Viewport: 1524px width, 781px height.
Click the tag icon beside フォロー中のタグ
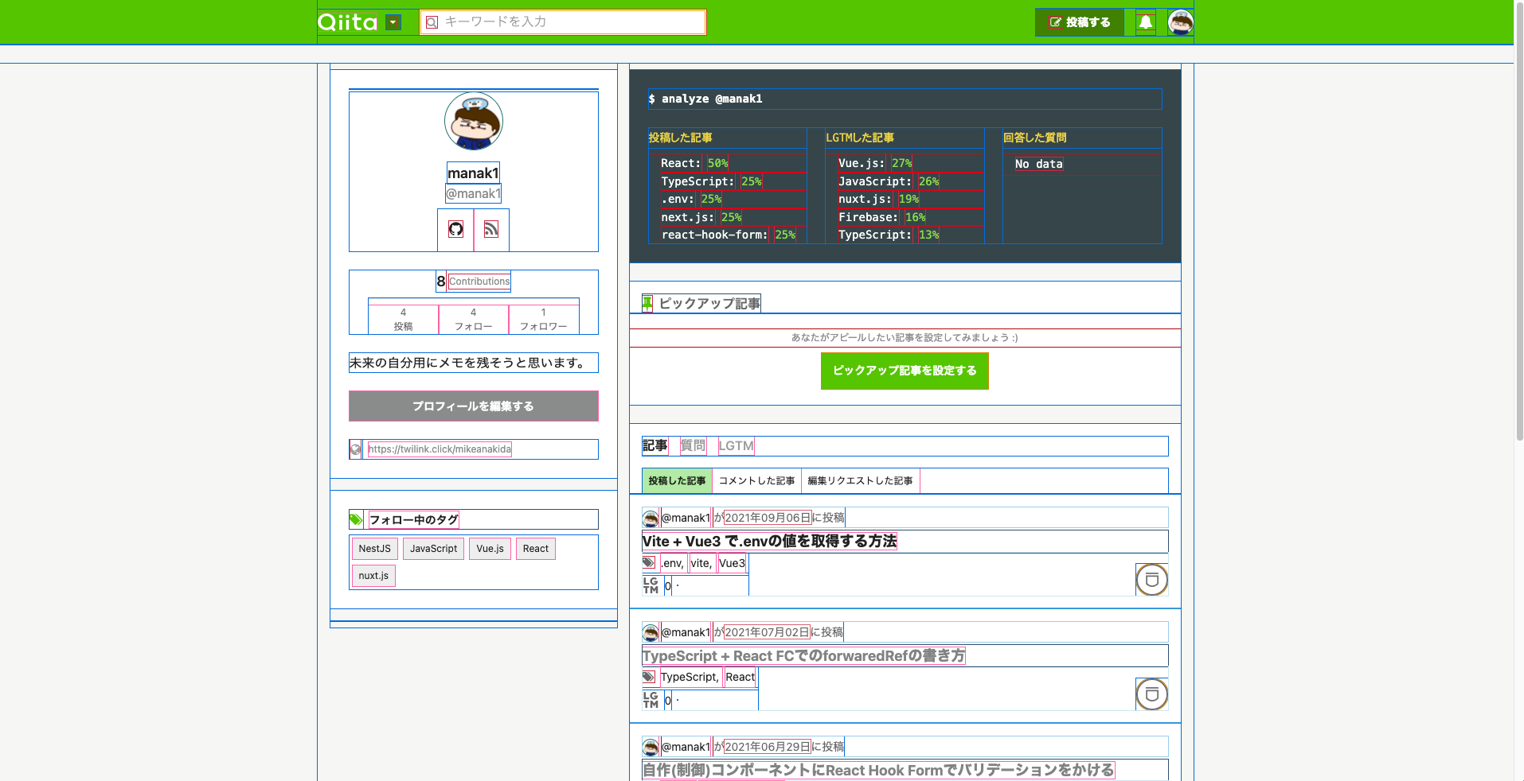click(355, 519)
